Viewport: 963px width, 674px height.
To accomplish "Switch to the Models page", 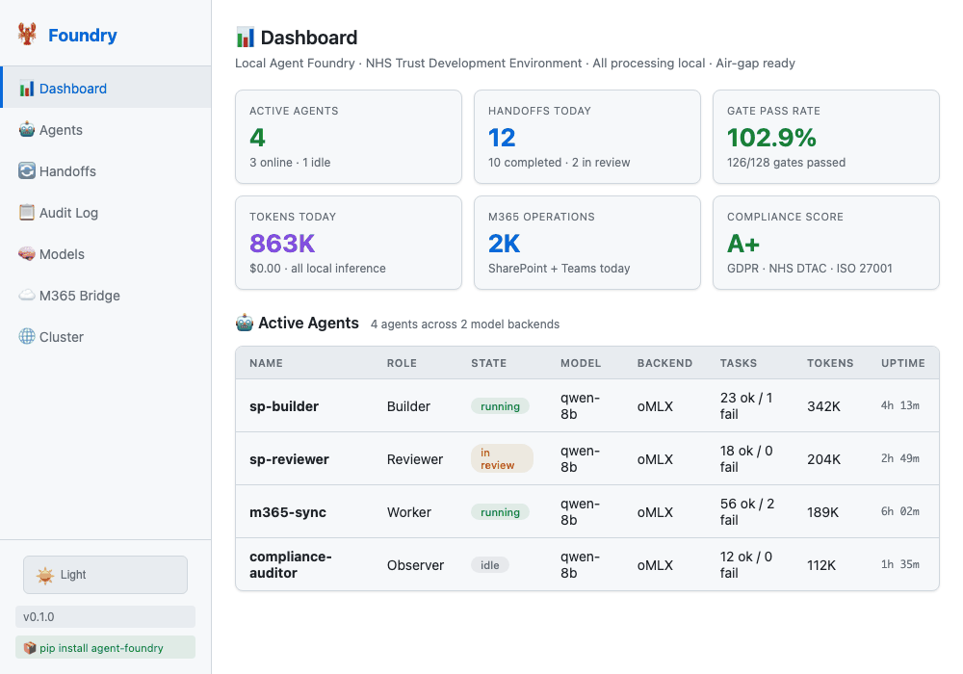I will pyautogui.click(x=106, y=254).
